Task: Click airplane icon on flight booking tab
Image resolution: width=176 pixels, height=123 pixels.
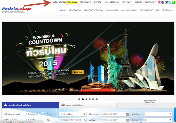Action: [6, 105]
